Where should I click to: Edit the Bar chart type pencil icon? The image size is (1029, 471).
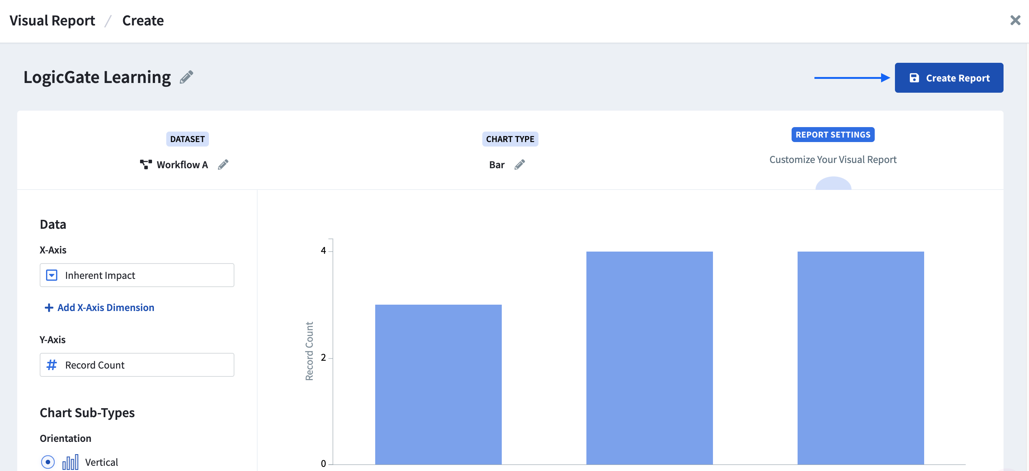coord(519,164)
